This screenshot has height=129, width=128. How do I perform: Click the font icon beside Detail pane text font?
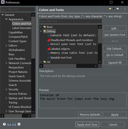coord(49,44)
